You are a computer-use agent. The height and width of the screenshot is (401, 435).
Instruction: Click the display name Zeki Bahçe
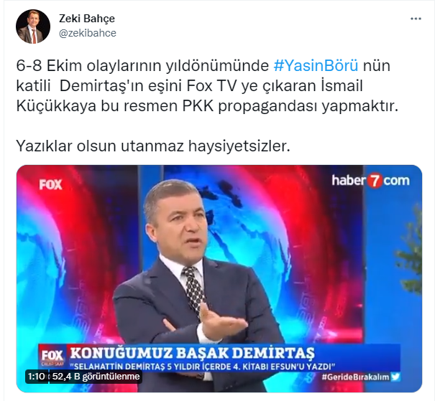click(x=87, y=19)
